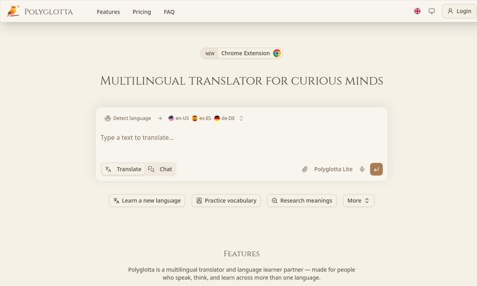The width and height of the screenshot is (477, 286).
Task: Click the Polyglotta bird logo
Action: (13, 11)
